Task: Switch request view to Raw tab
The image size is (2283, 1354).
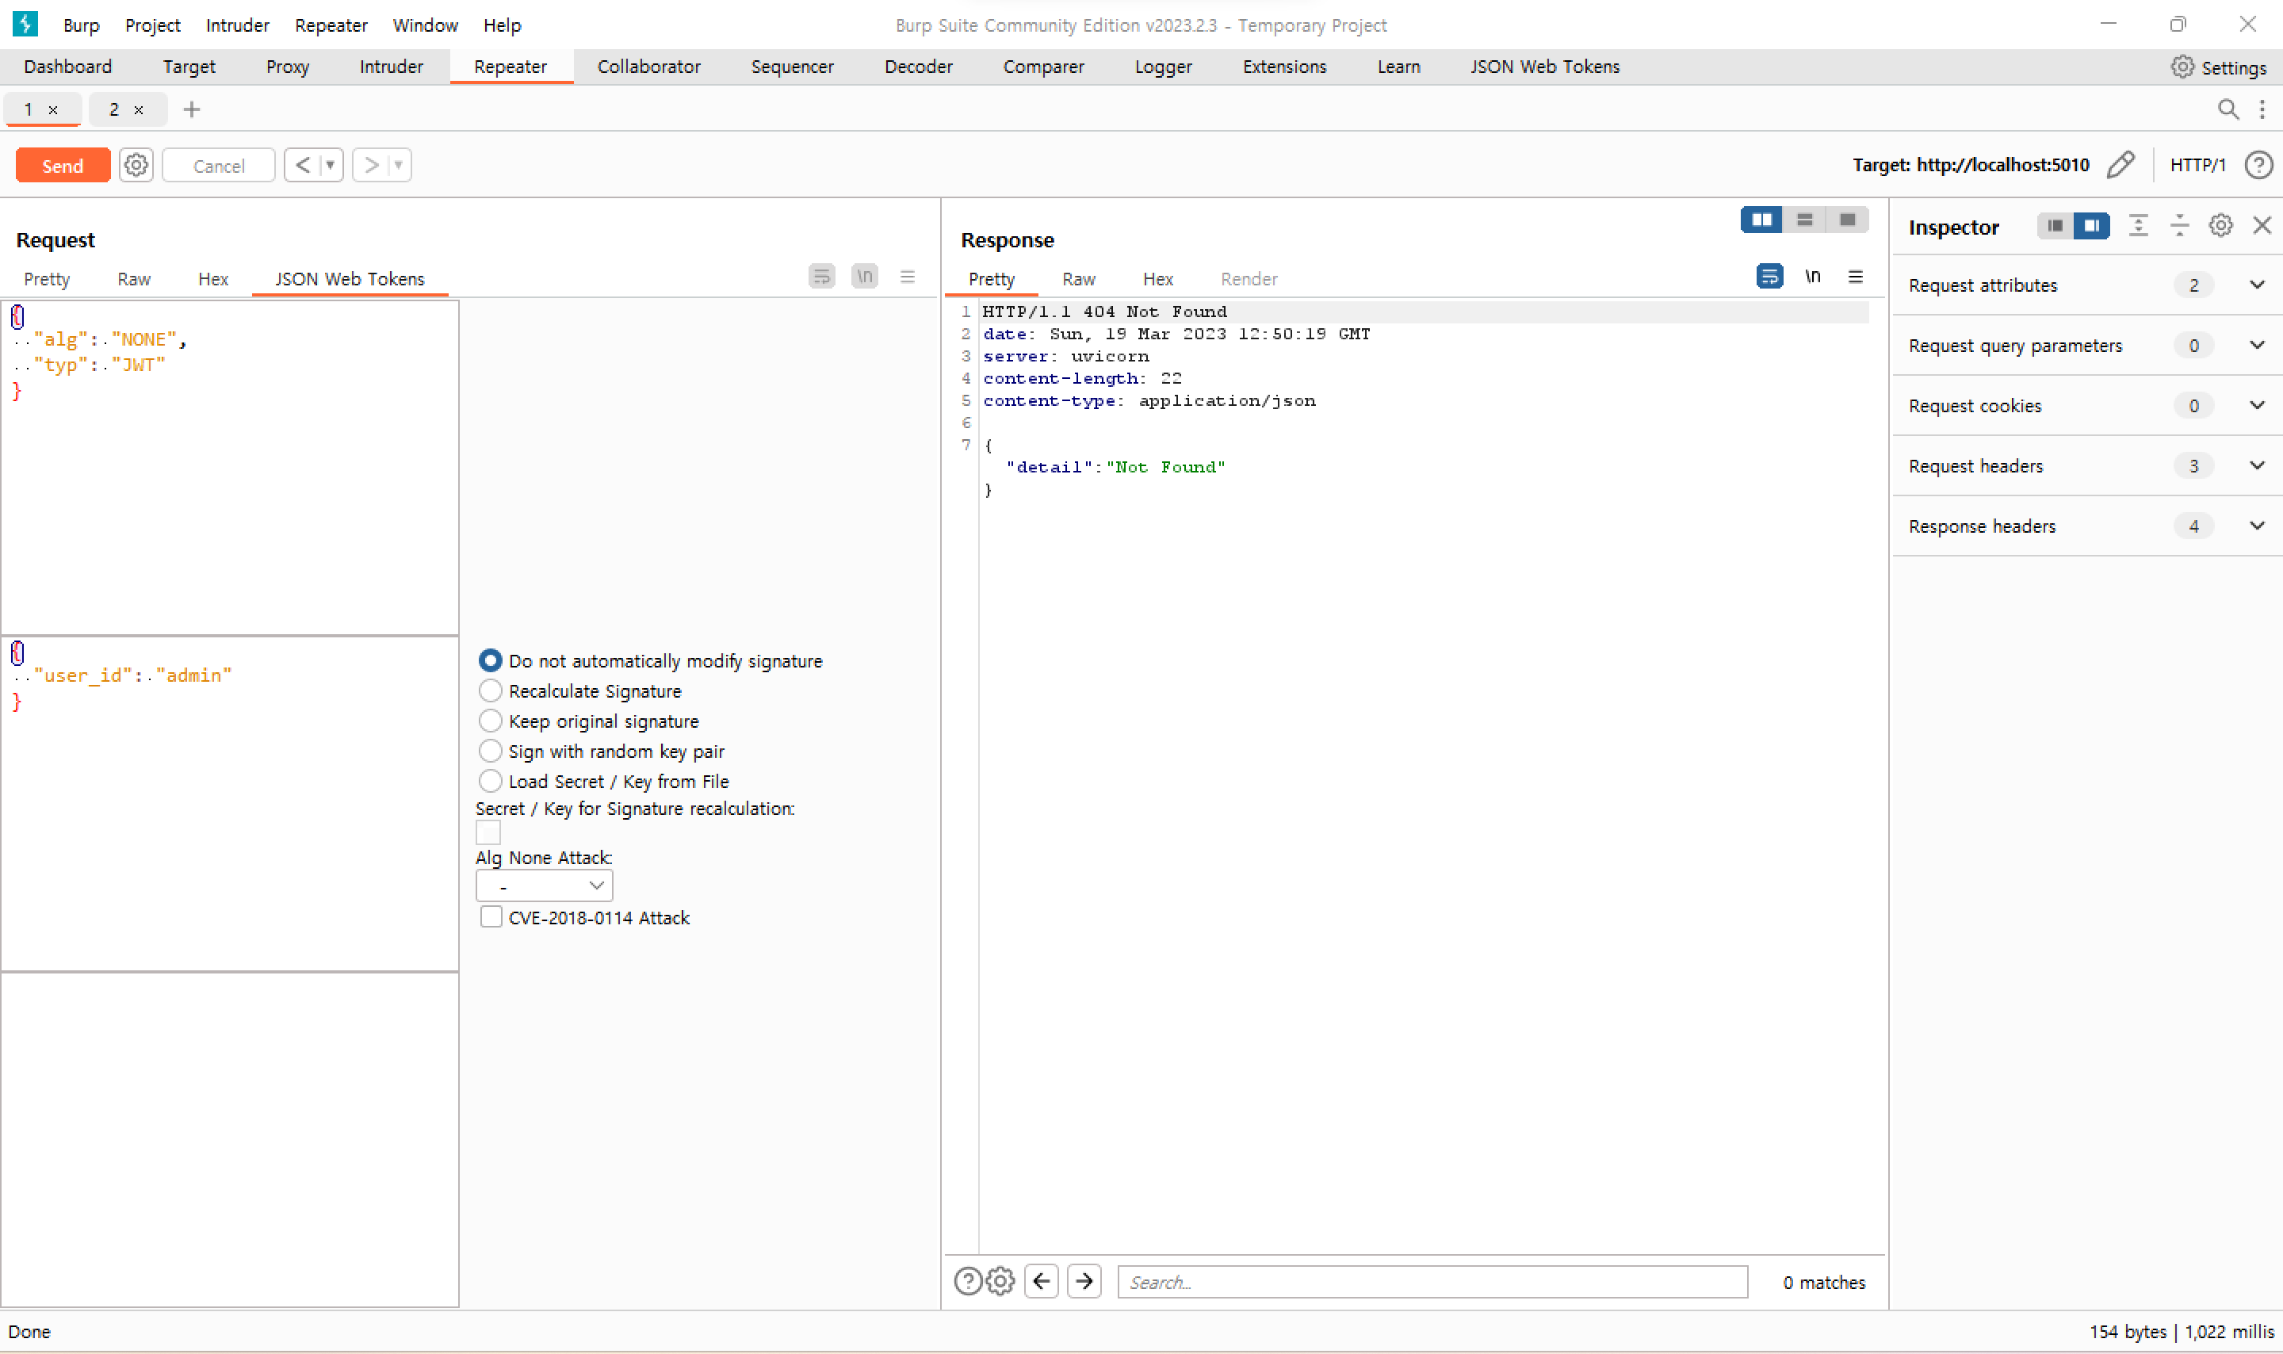Action: [x=133, y=279]
